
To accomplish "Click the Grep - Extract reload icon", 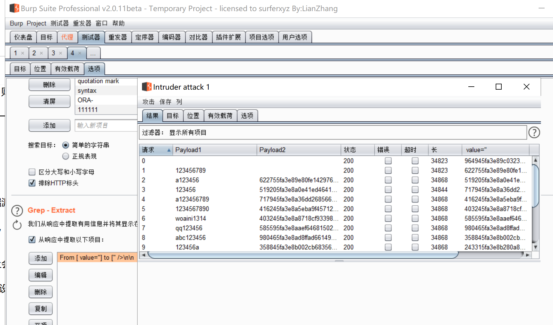I will coord(17,225).
